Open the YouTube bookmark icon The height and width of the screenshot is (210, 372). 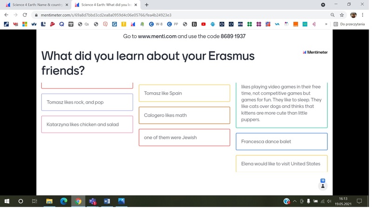pos(203,24)
